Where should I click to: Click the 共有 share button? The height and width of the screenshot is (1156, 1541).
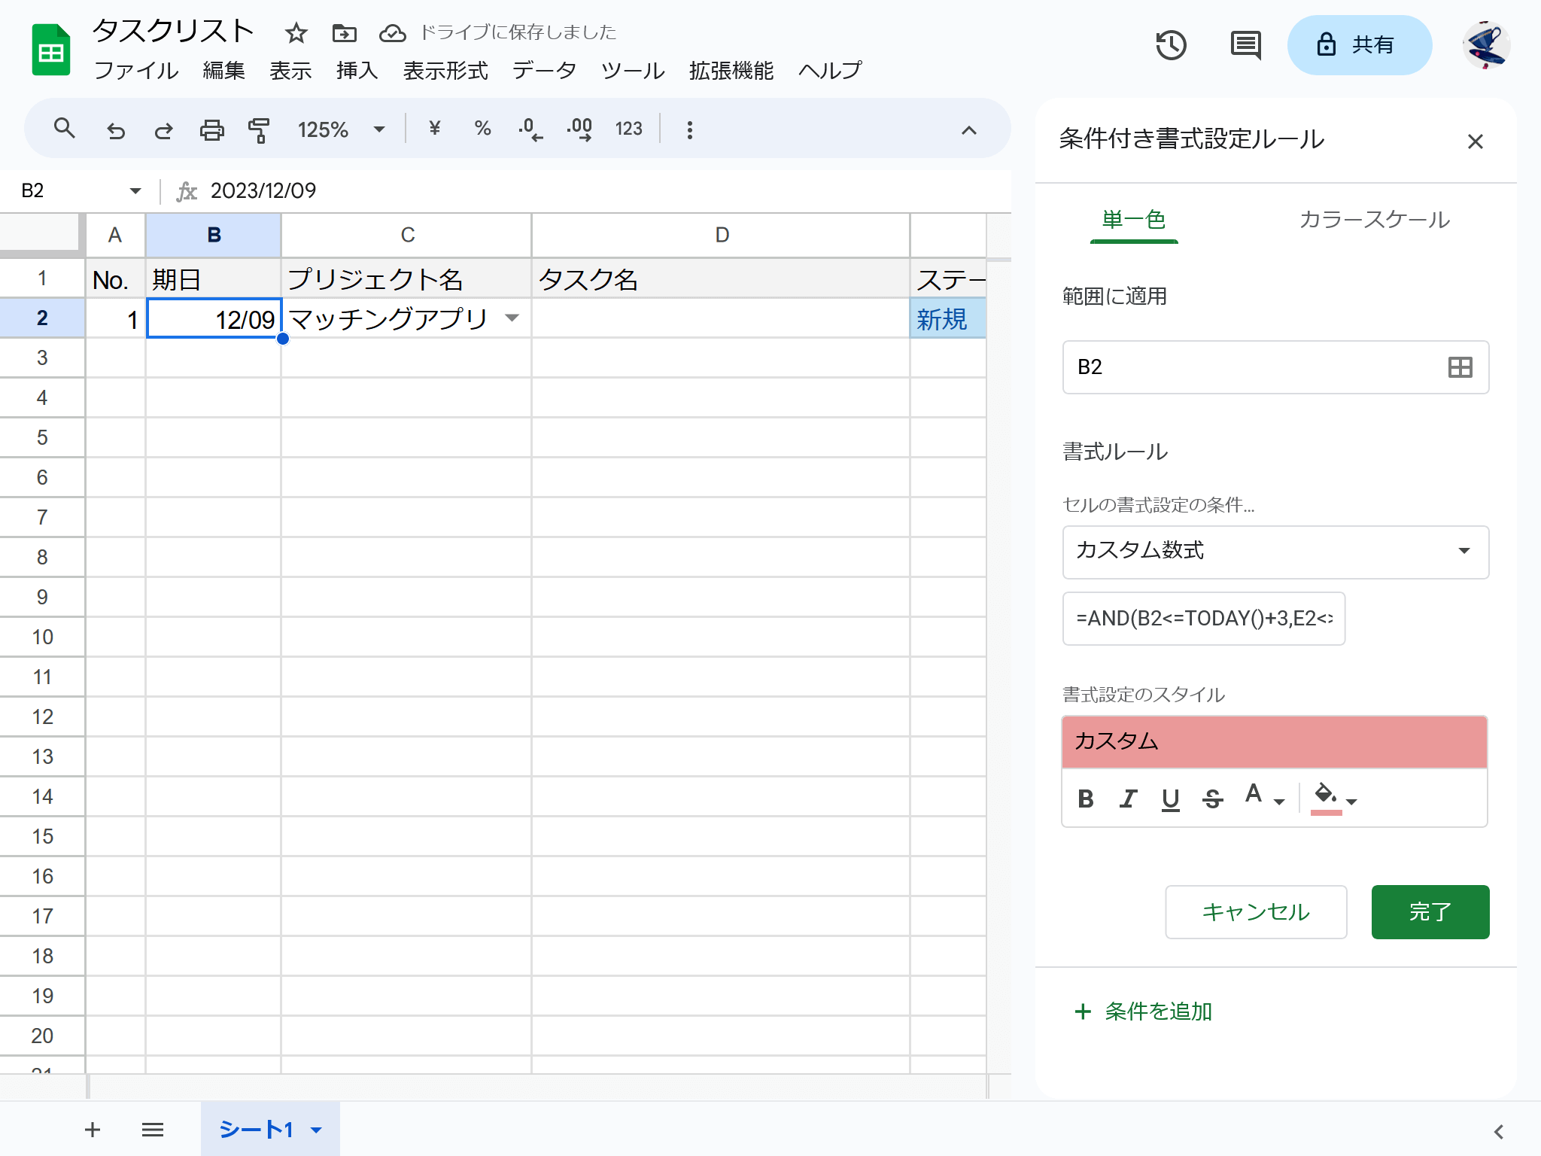1359,45
